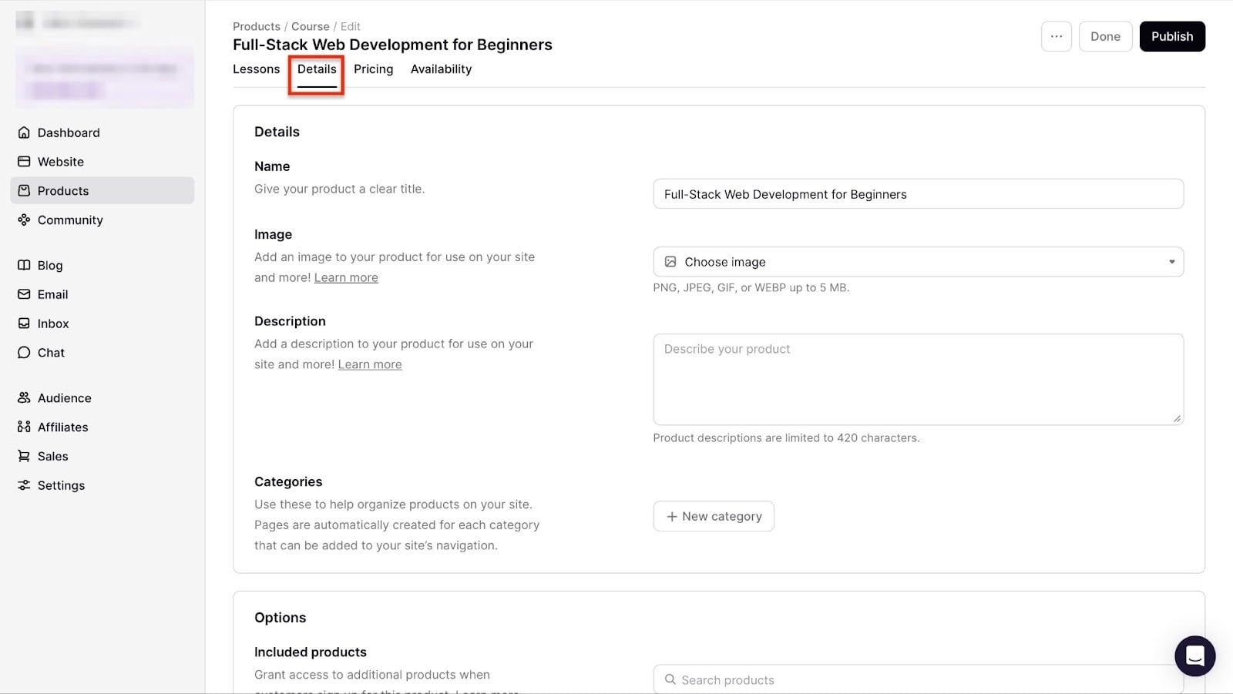Image resolution: width=1233 pixels, height=694 pixels.
Task: Click the New category button
Action: 714,516
